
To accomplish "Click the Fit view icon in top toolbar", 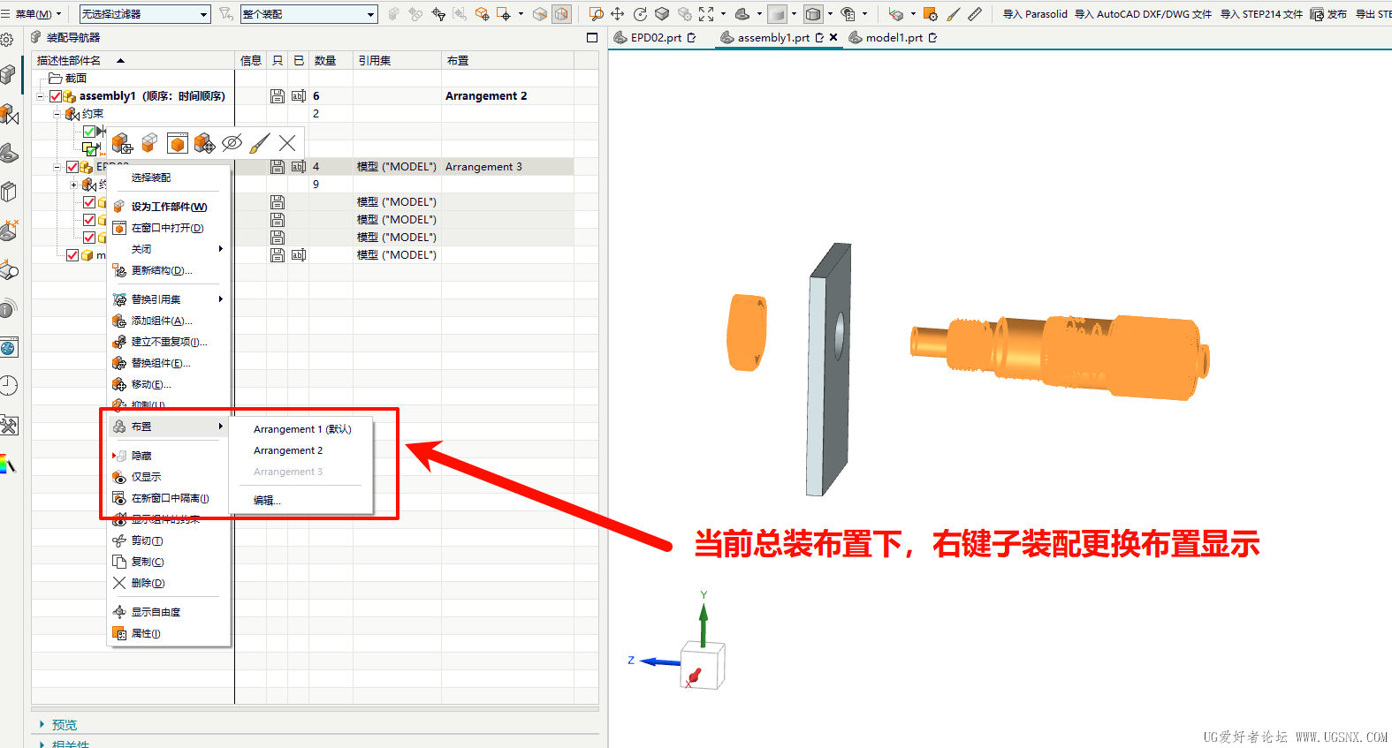I will tap(706, 14).
